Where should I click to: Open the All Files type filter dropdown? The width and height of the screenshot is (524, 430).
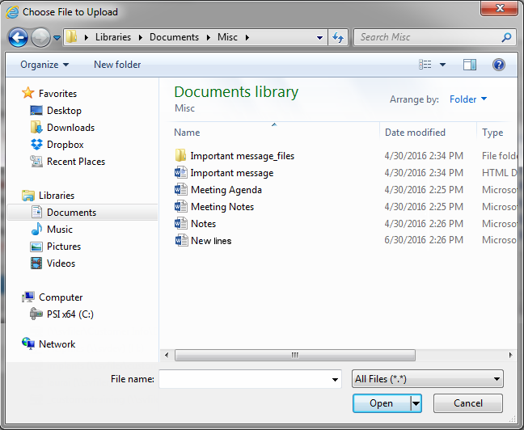427,379
